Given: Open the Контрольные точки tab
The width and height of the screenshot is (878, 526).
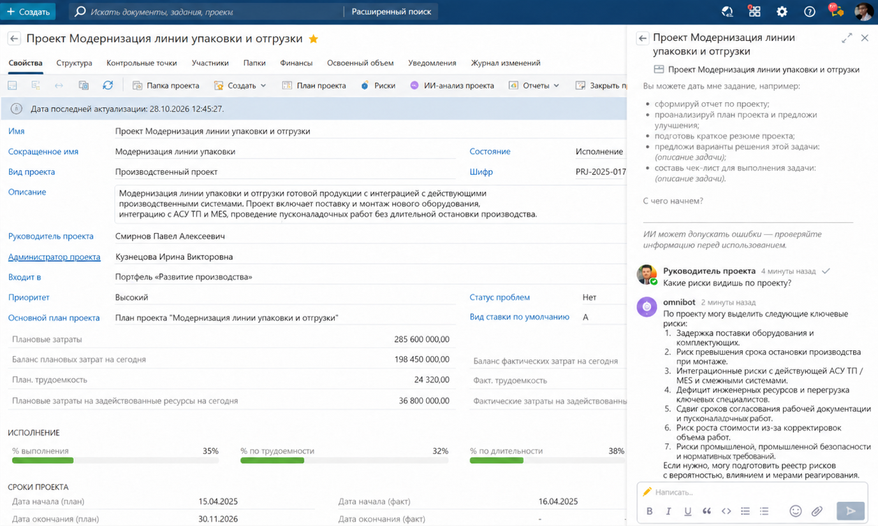Looking at the screenshot, I should 142,63.
